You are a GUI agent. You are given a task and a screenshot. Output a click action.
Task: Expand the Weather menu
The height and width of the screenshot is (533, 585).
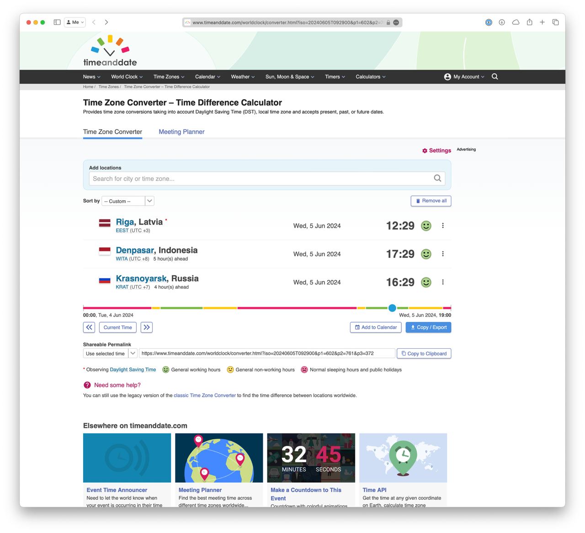[243, 77]
